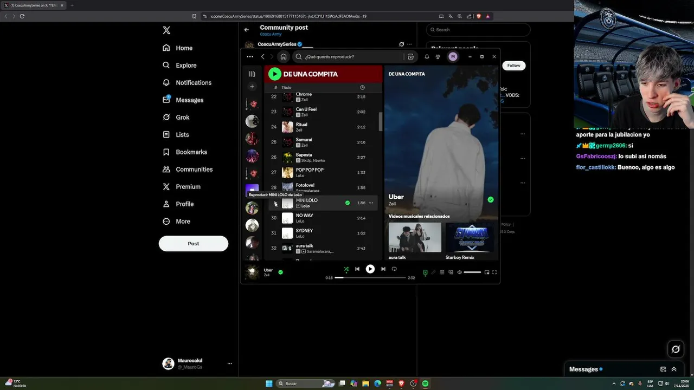
Task: Open Spotify miniplayer icon
Action: pyautogui.click(x=486, y=272)
